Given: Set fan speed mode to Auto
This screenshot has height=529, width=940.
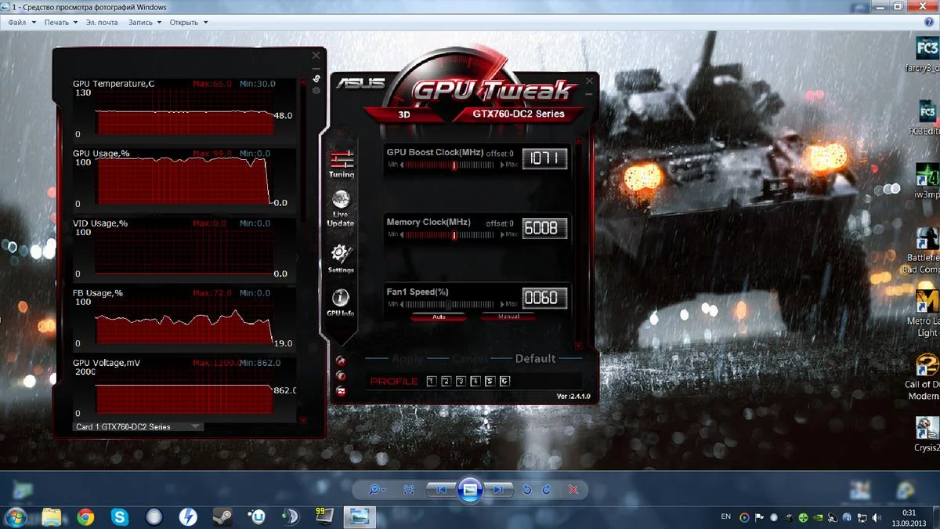Looking at the screenshot, I should (x=438, y=317).
